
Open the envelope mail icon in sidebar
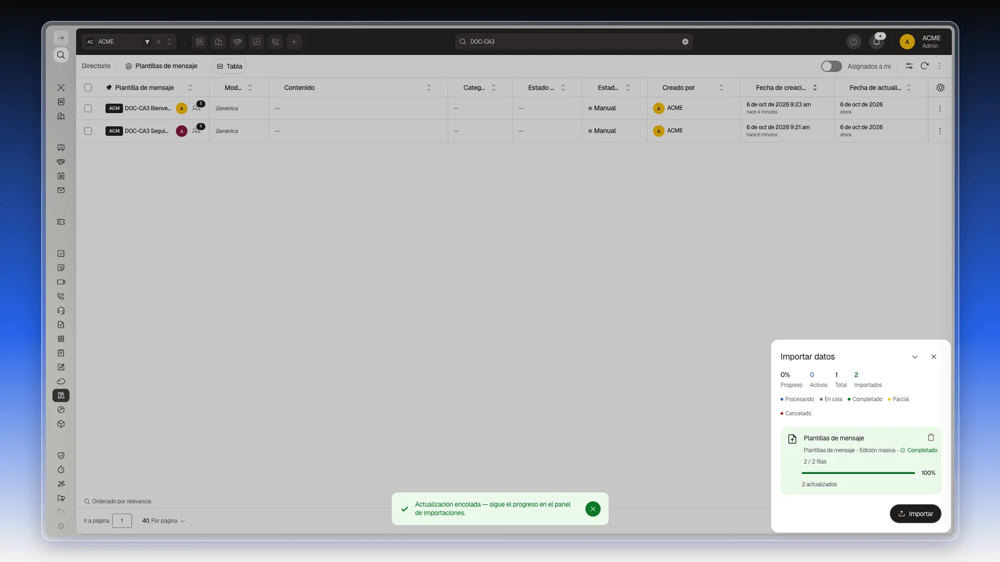(x=61, y=190)
